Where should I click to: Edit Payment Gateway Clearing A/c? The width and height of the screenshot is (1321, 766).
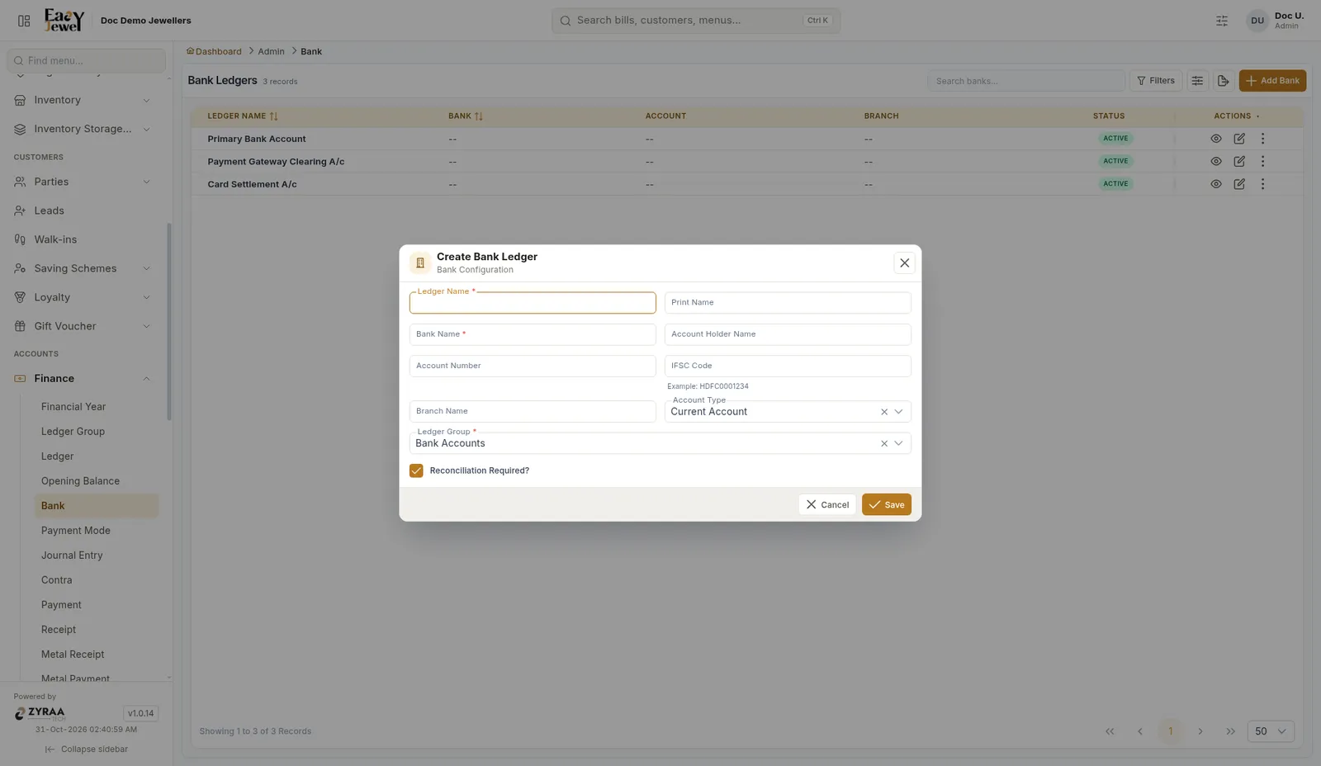coord(1239,161)
